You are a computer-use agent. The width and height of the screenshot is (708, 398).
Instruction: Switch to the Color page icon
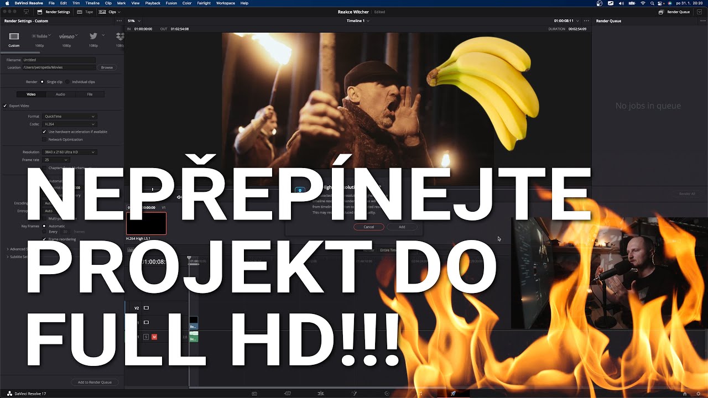[387, 394]
